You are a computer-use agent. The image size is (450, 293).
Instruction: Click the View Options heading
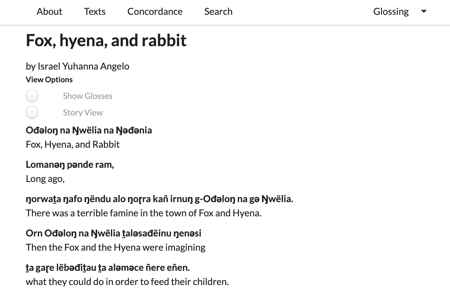click(49, 80)
